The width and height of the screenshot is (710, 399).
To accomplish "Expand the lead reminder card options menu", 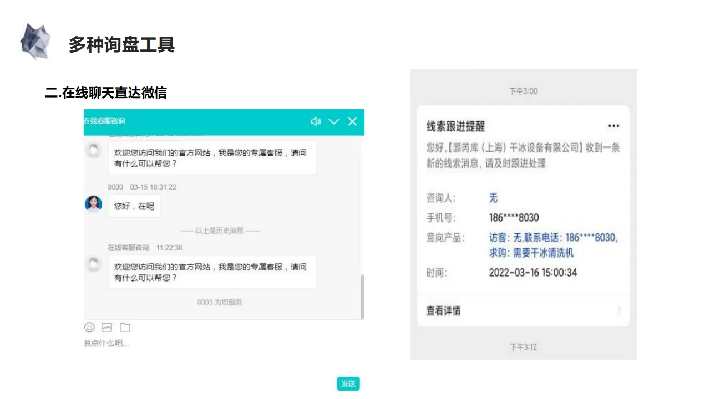I will 613,126.
